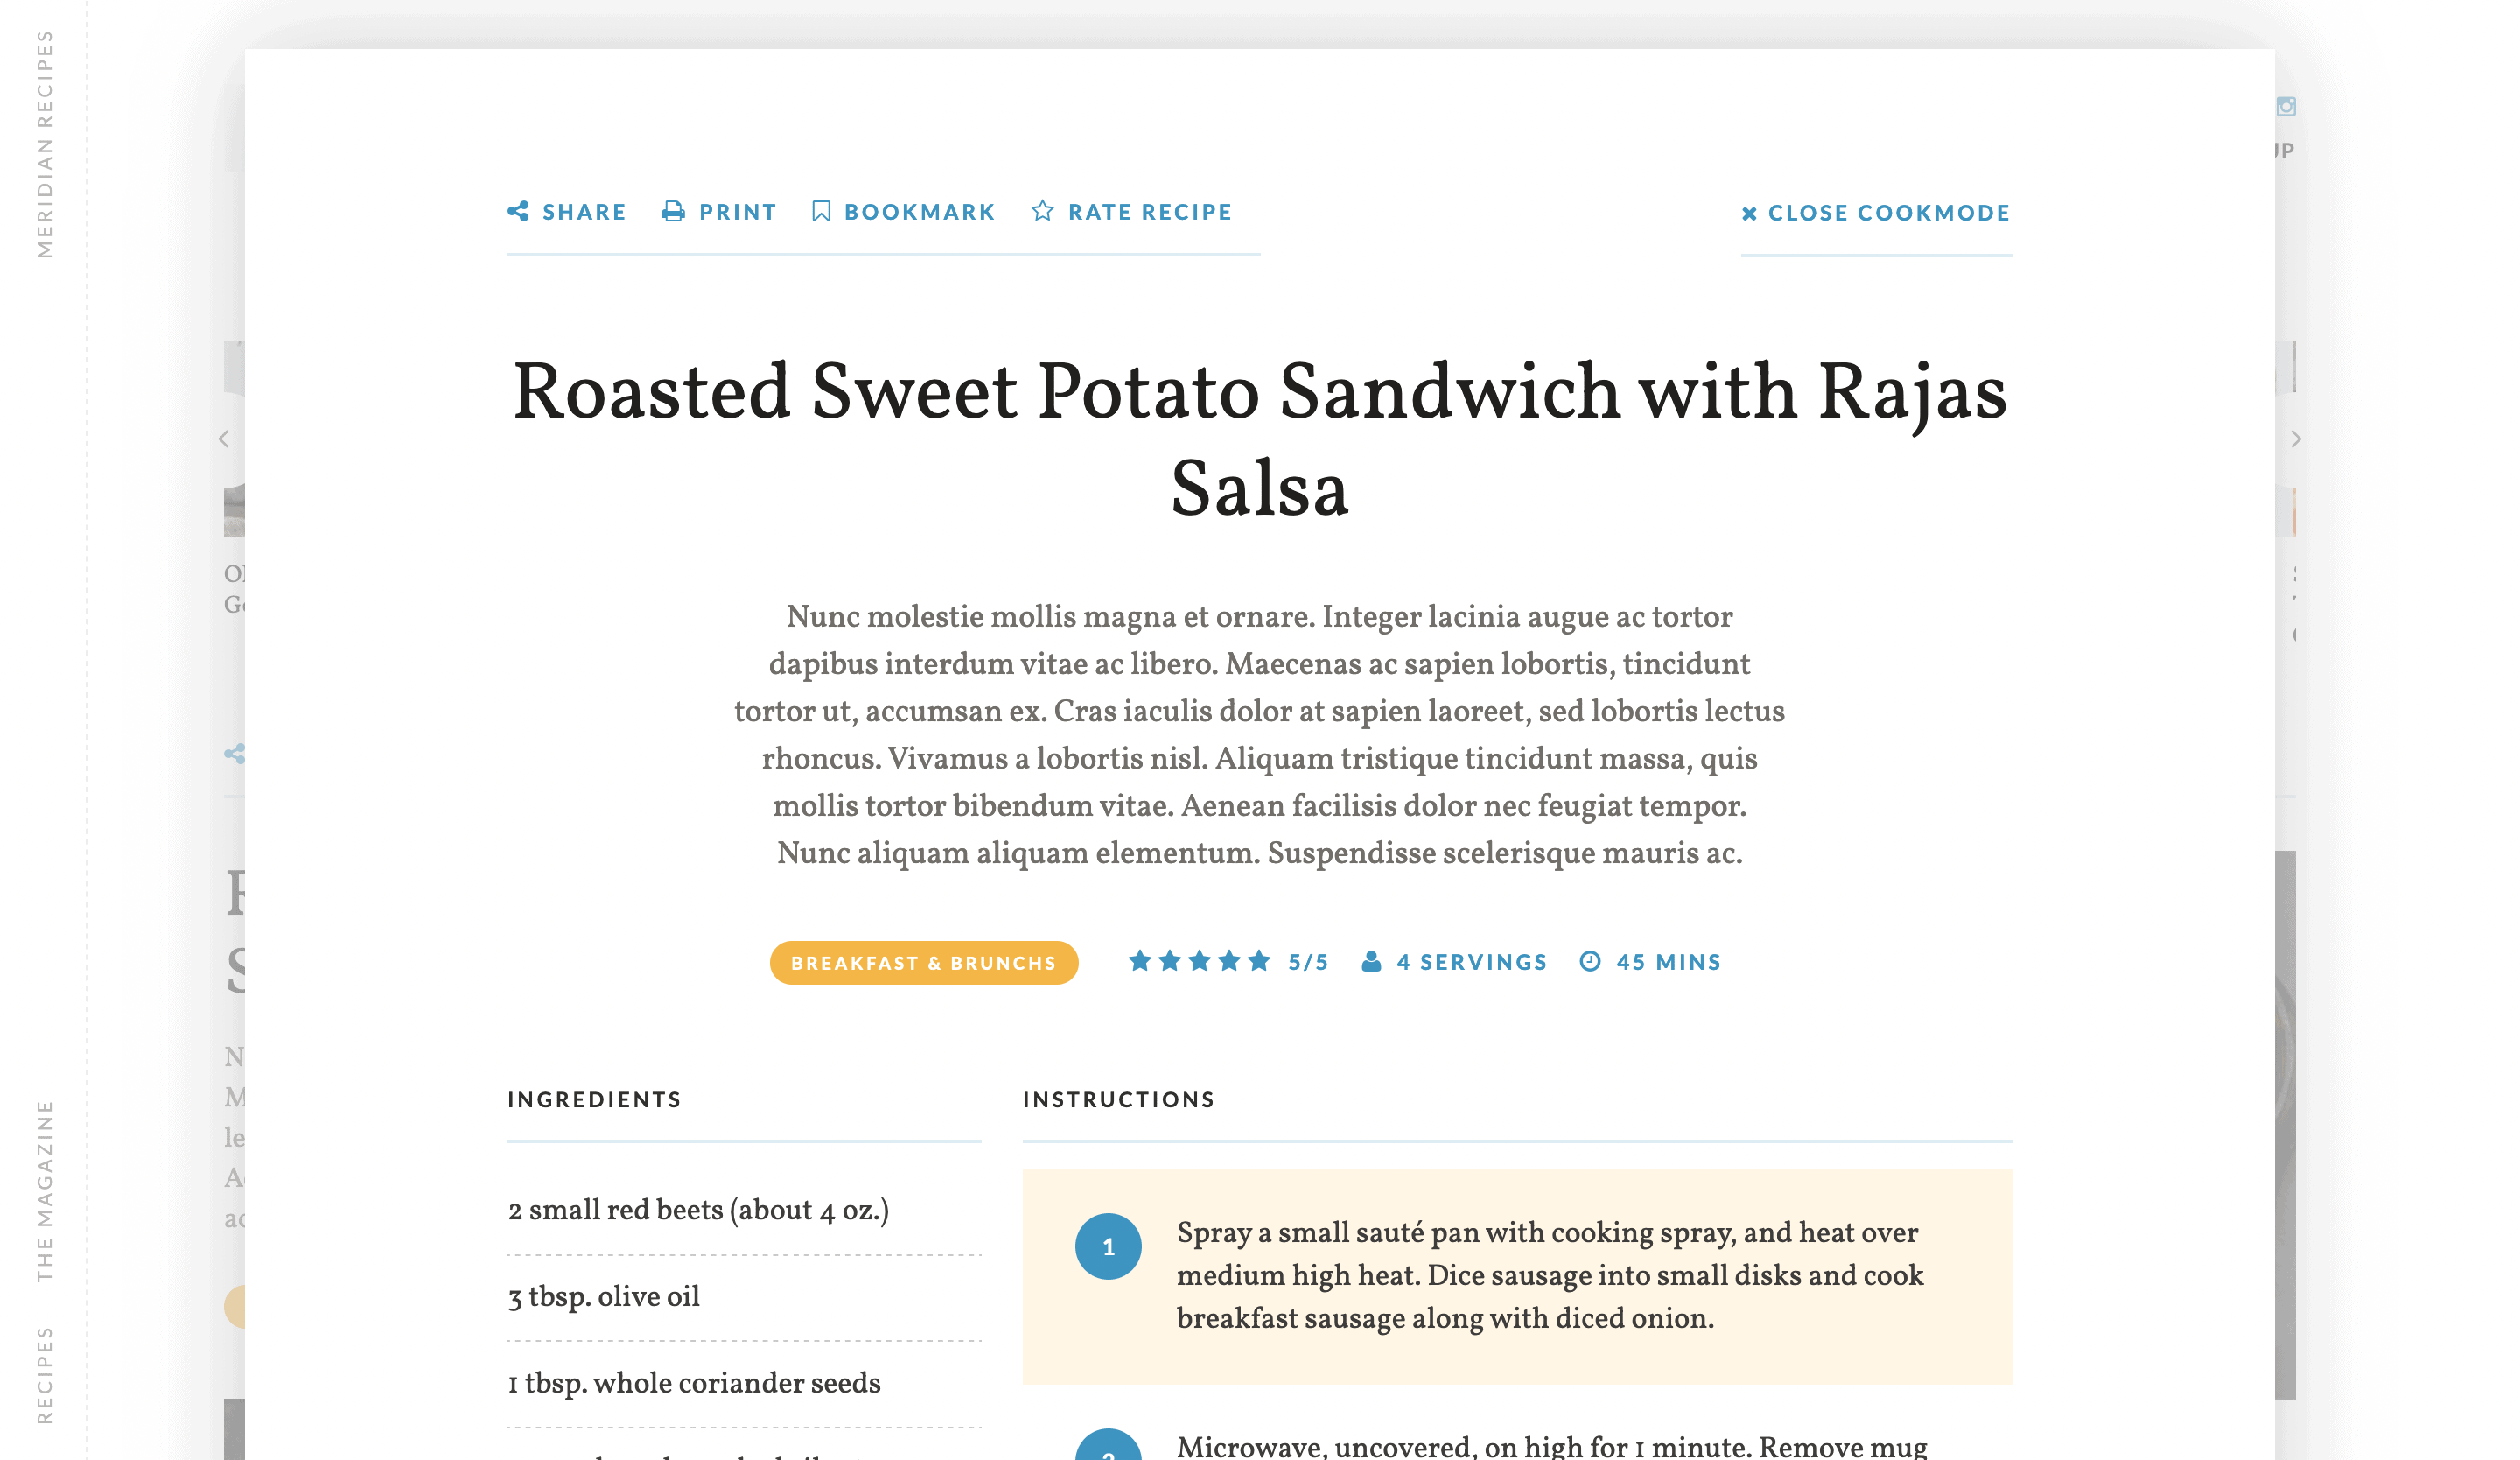Open The Magazine in the vertical sidebar
Viewport: 2520px width, 1460px height.
coord(44,1190)
